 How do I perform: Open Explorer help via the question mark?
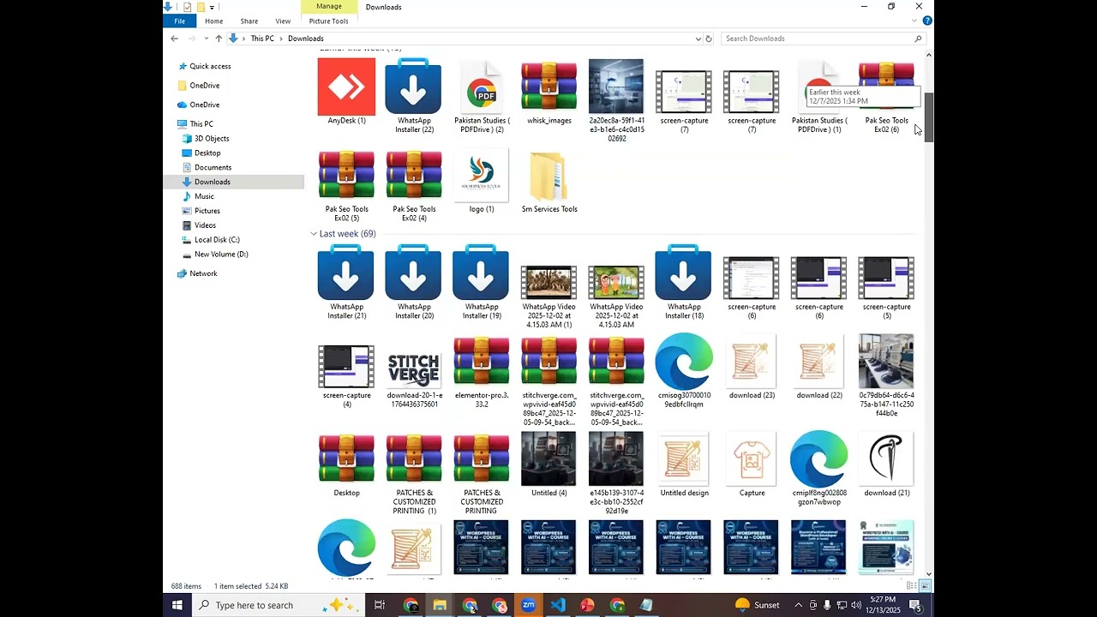click(928, 21)
